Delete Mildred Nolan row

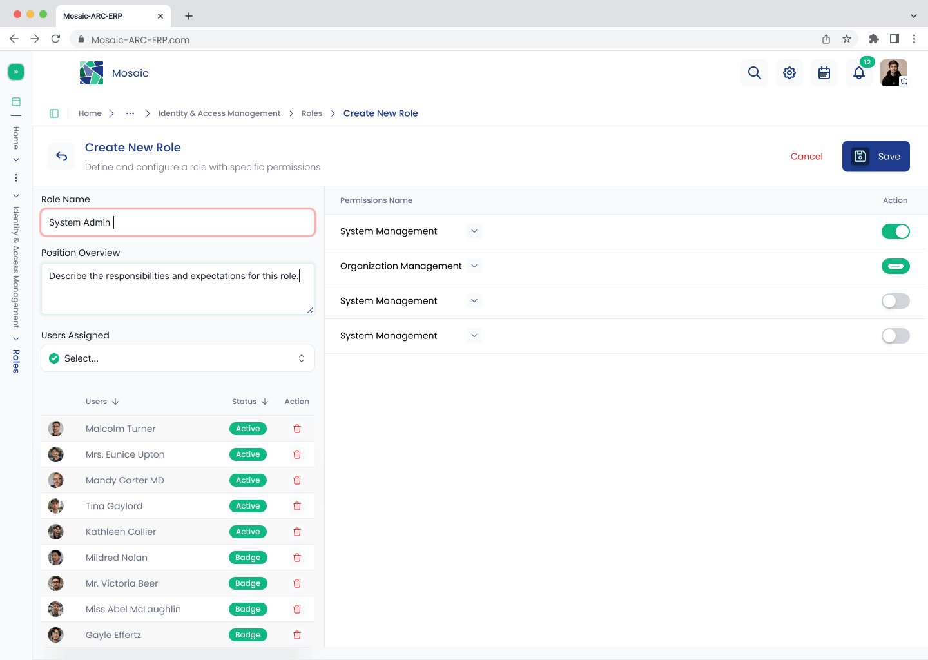pyautogui.click(x=297, y=558)
